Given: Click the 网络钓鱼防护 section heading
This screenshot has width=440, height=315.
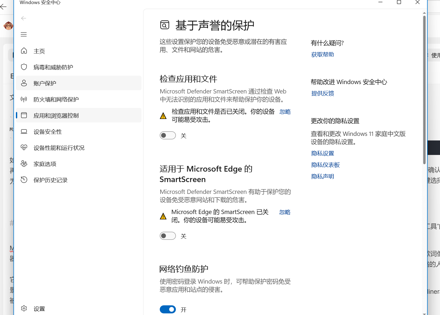Looking at the screenshot, I should (x=184, y=269).
